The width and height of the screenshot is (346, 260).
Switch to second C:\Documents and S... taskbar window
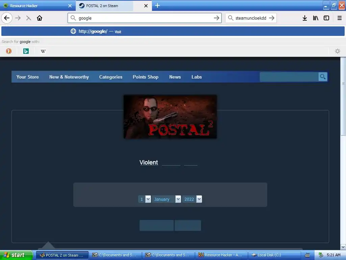(168, 255)
